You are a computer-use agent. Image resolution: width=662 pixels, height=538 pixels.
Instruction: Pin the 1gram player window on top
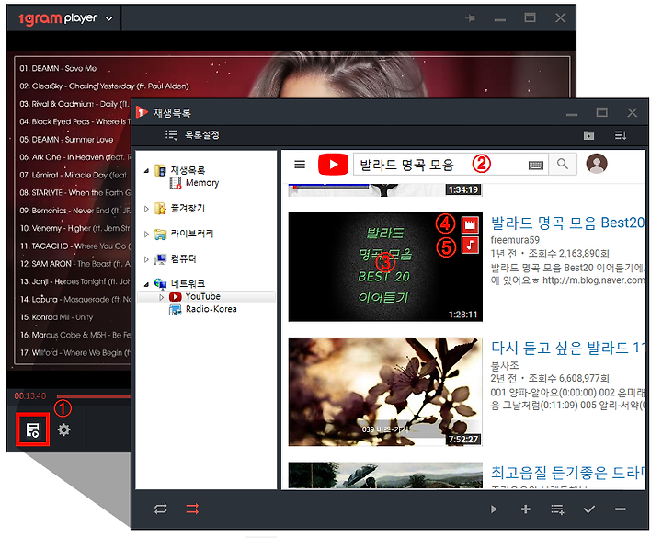tap(471, 17)
